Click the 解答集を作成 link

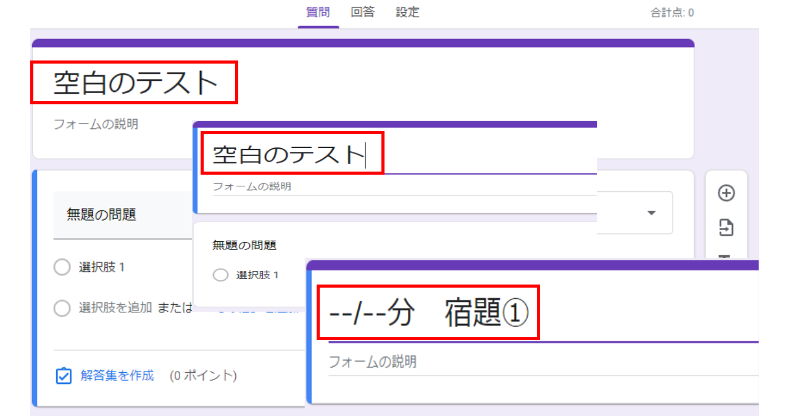coord(117,375)
